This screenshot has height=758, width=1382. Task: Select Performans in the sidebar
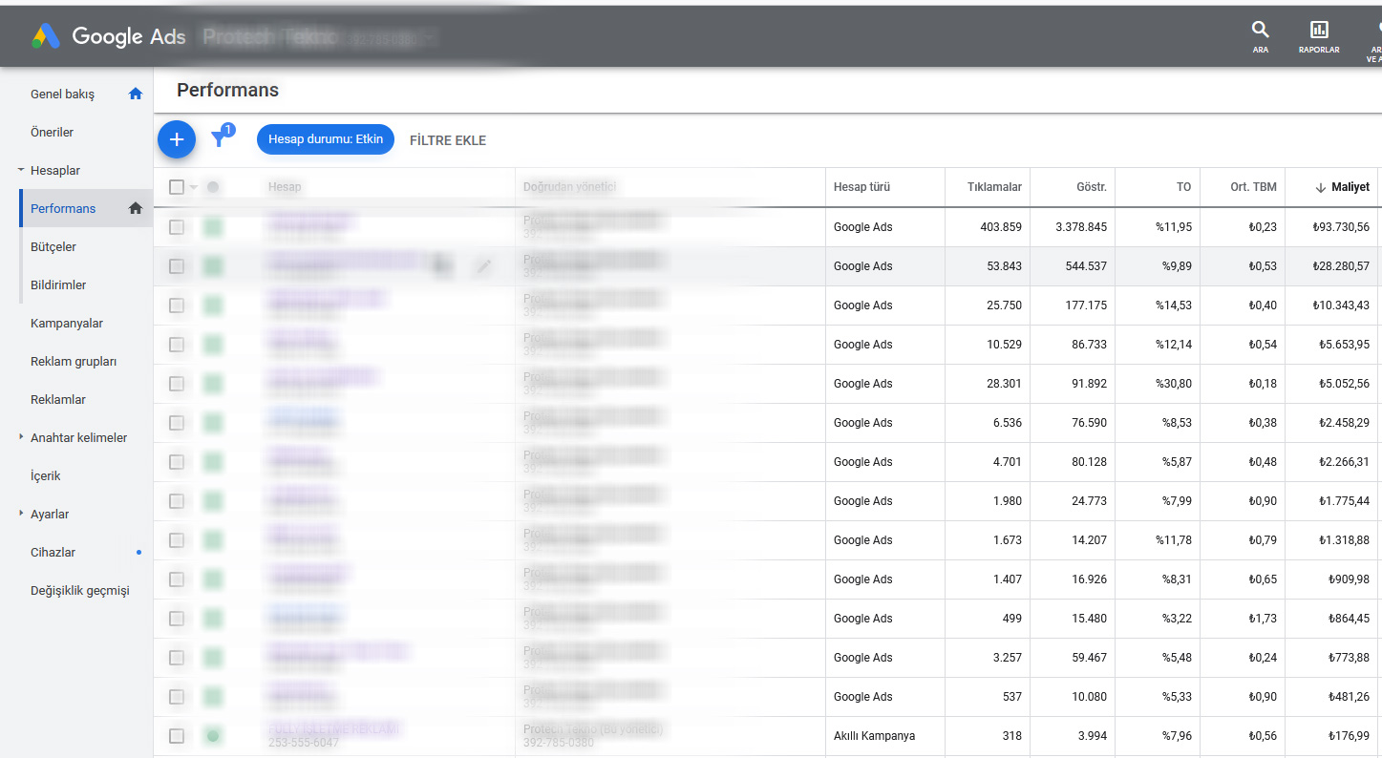point(63,208)
